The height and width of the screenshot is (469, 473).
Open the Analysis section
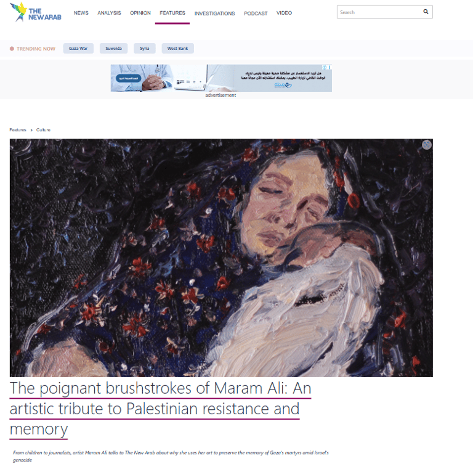click(x=109, y=13)
